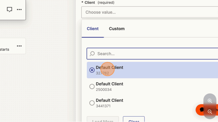Switch to the Custom tab
The width and height of the screenshot is (218, 122).
pos(117,29)
